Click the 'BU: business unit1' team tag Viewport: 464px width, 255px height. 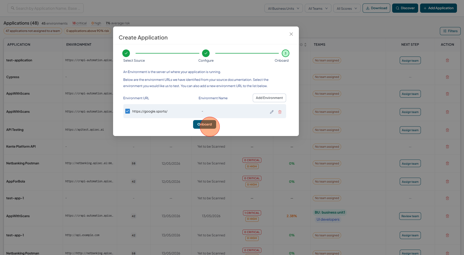pyautogui.click(x=330, y=213)
